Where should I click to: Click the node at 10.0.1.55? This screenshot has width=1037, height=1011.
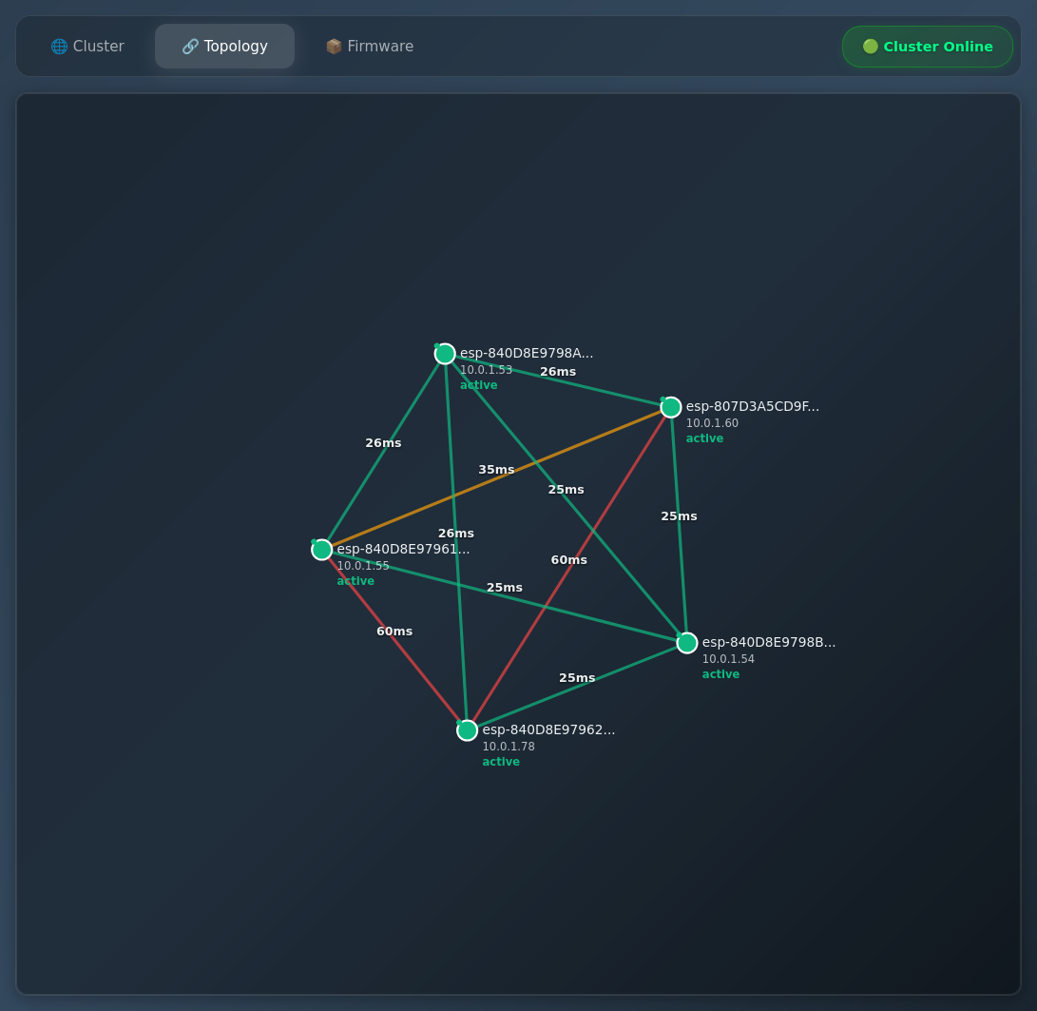tap(322, 550)
